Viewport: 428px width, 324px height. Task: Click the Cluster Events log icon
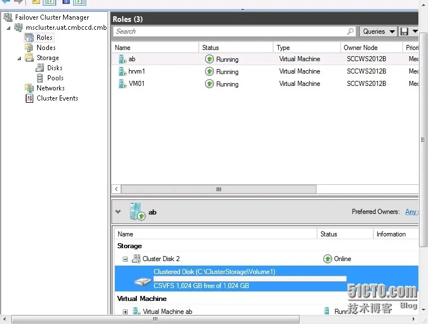click(x=29, y=98)
